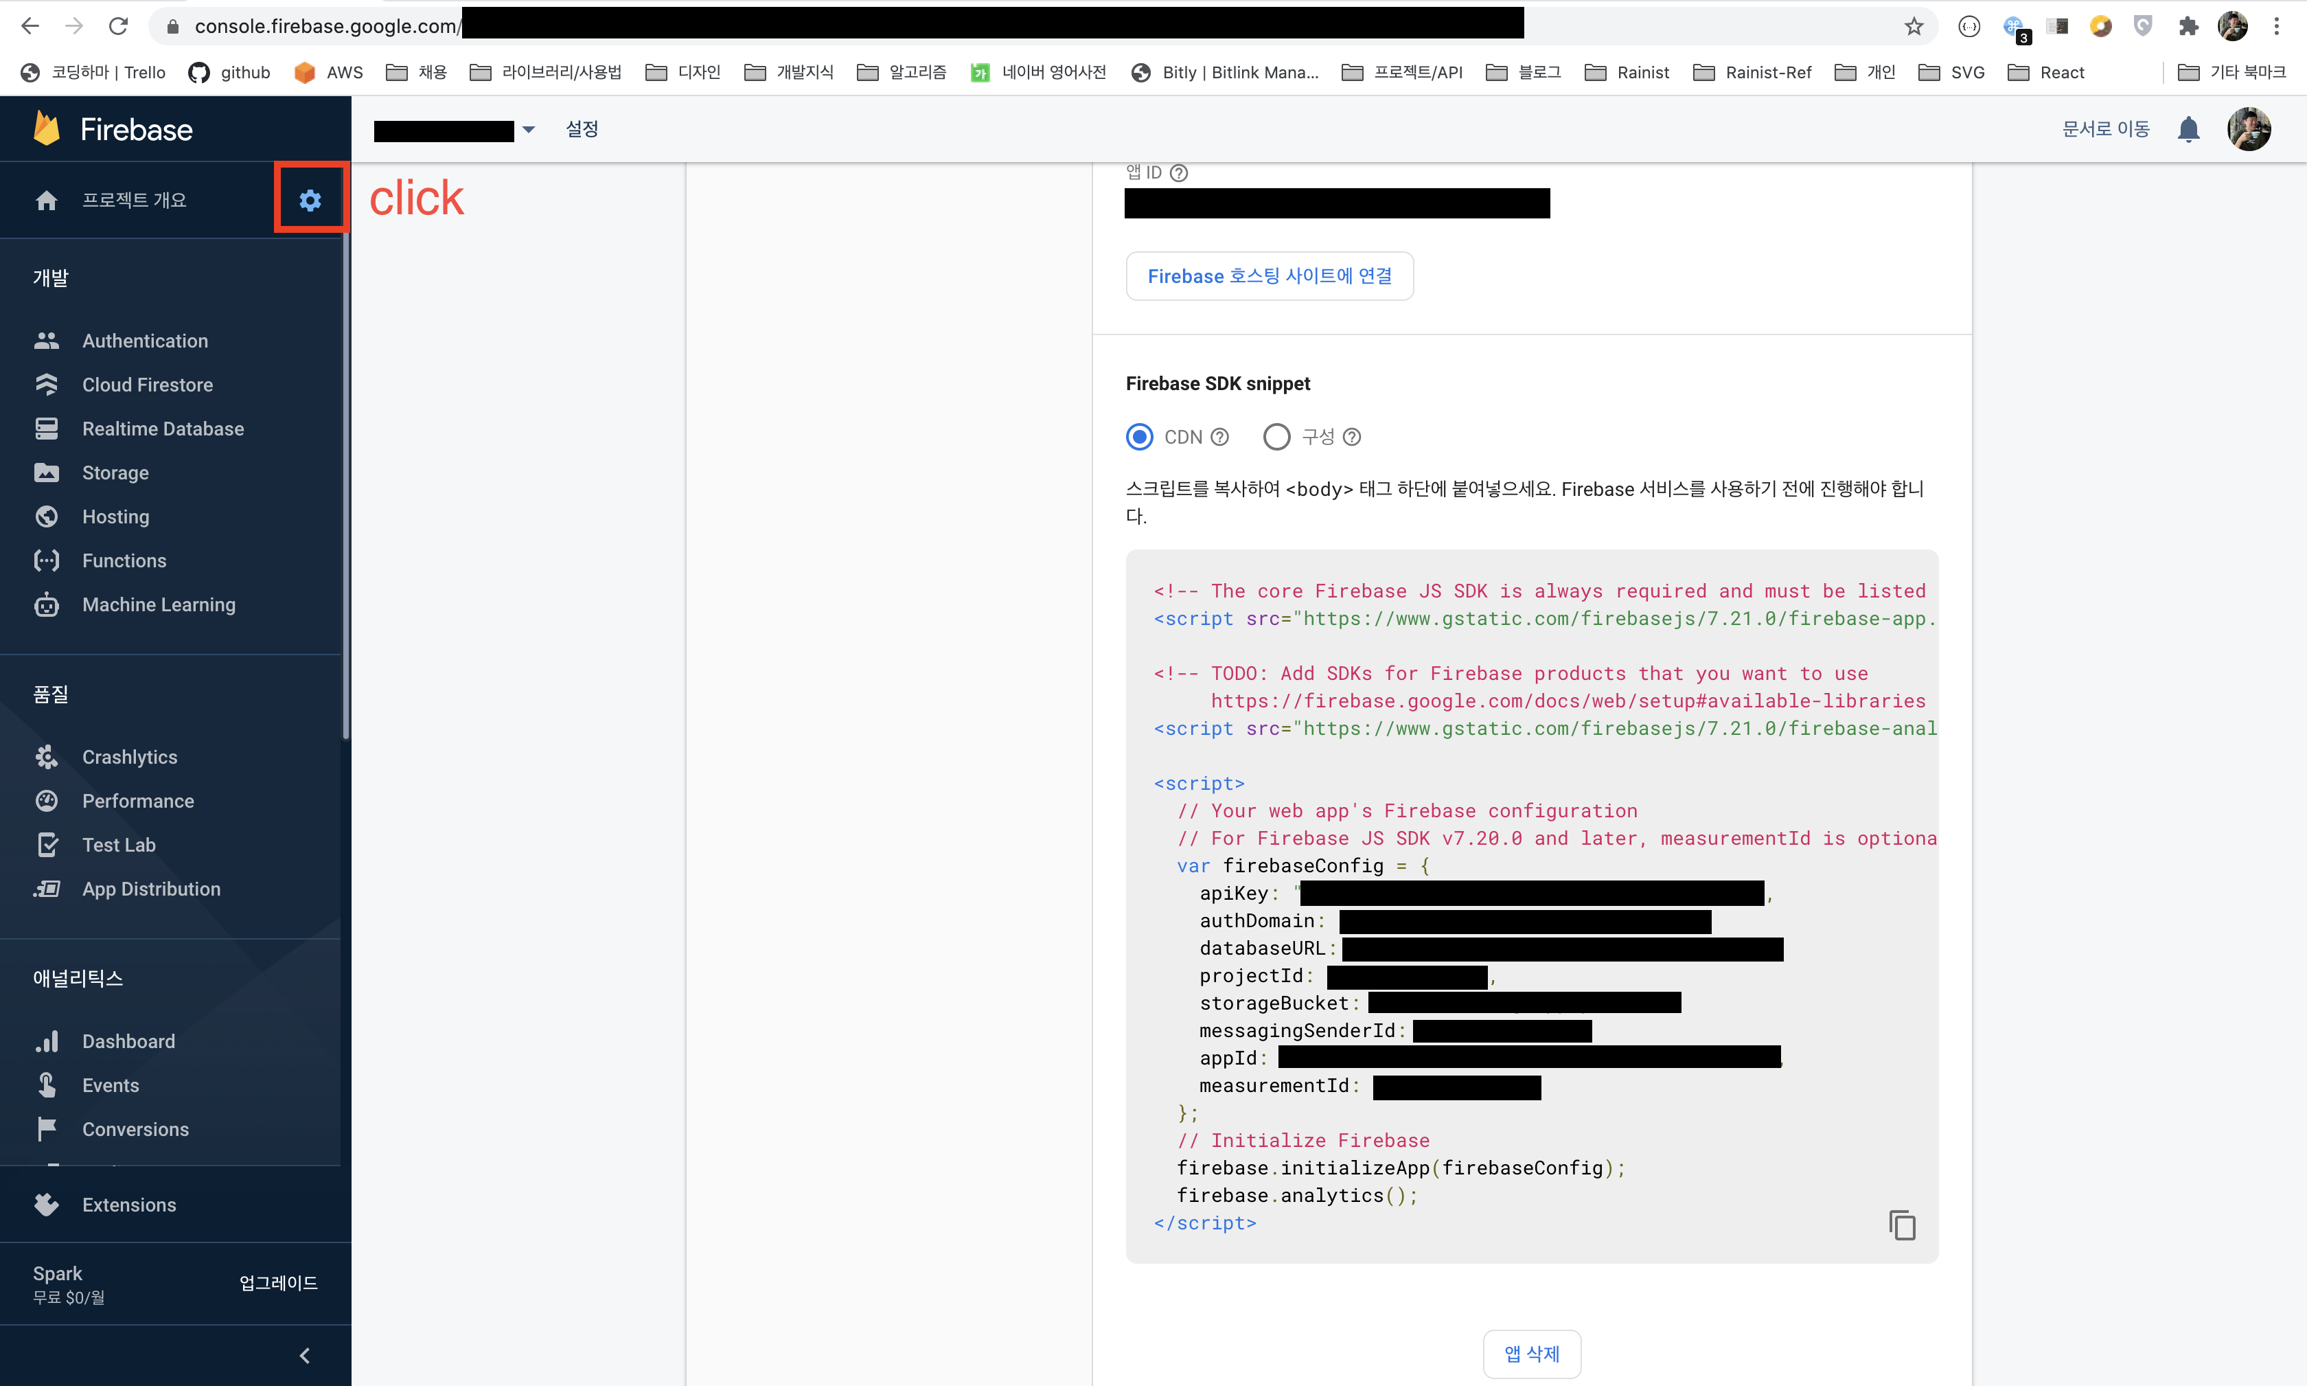Open the project selector dropdown arrow

pyautogui.click(x=529, y=130)
